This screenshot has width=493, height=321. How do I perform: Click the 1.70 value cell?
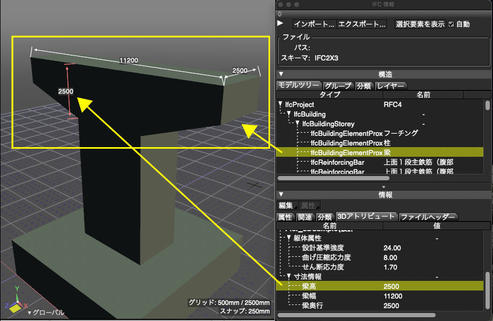[390, 267]
